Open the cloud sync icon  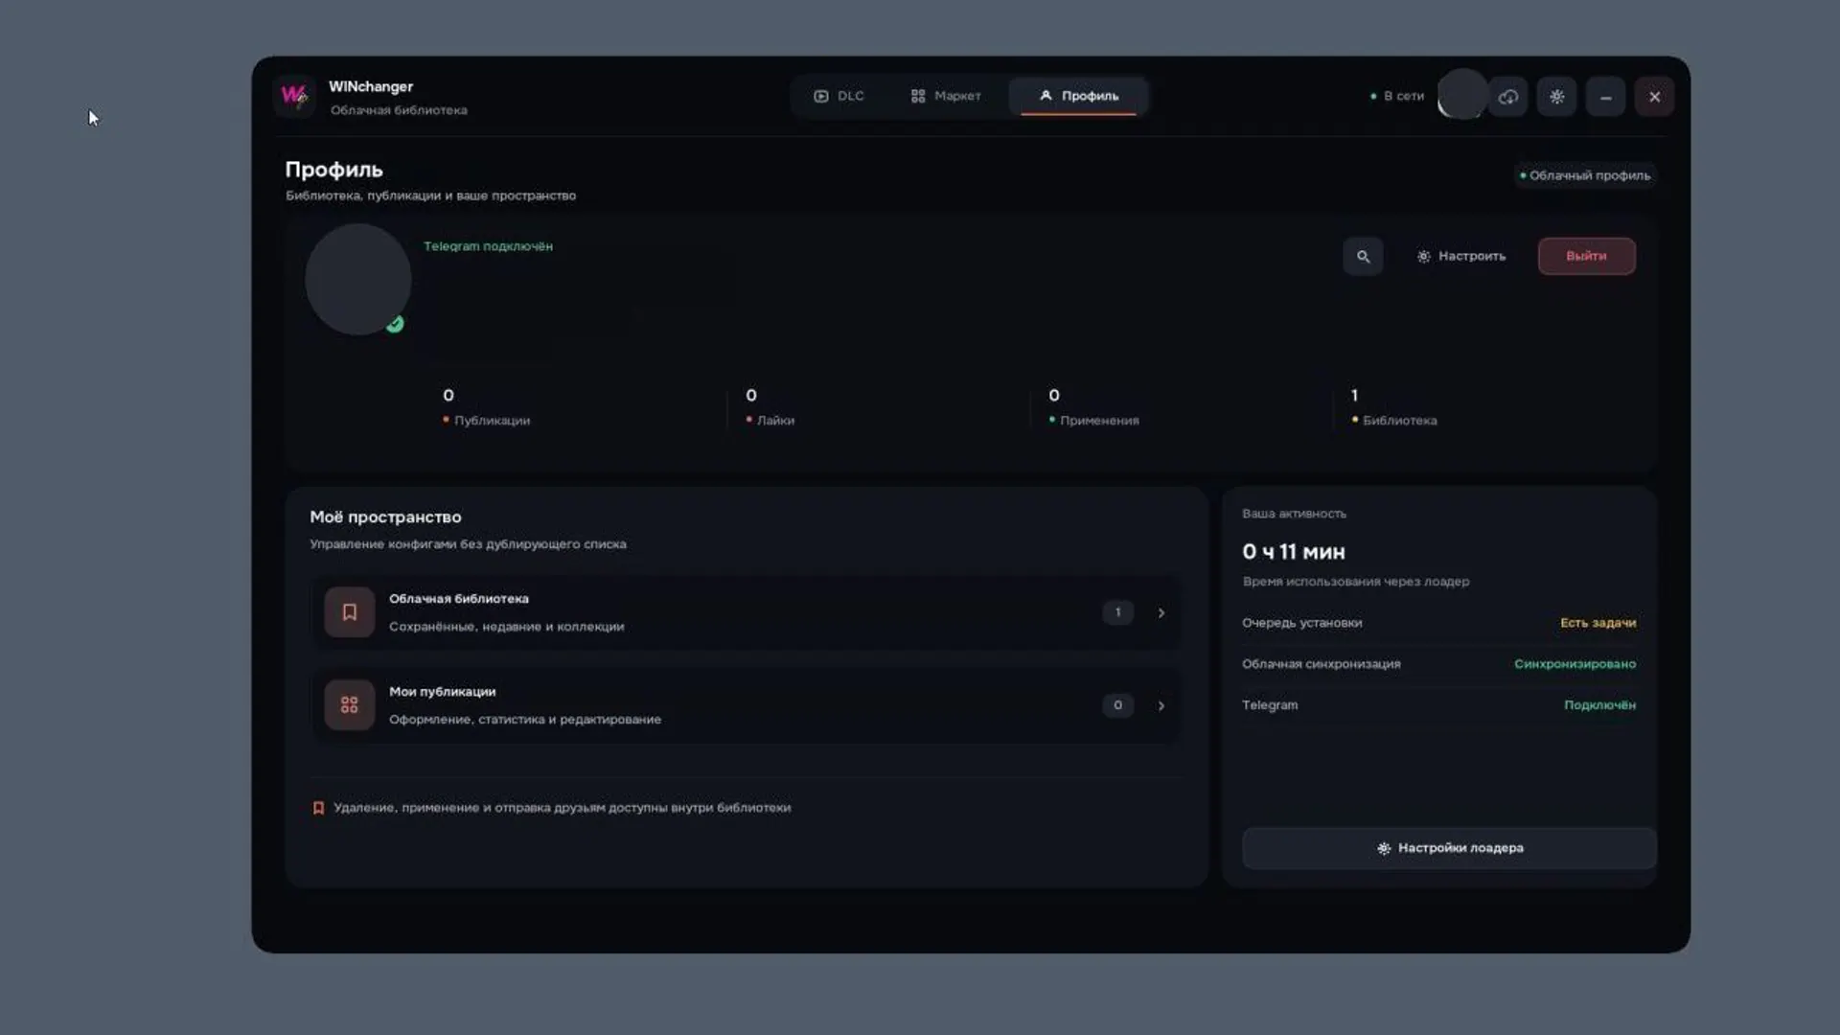pos(1508,97)
